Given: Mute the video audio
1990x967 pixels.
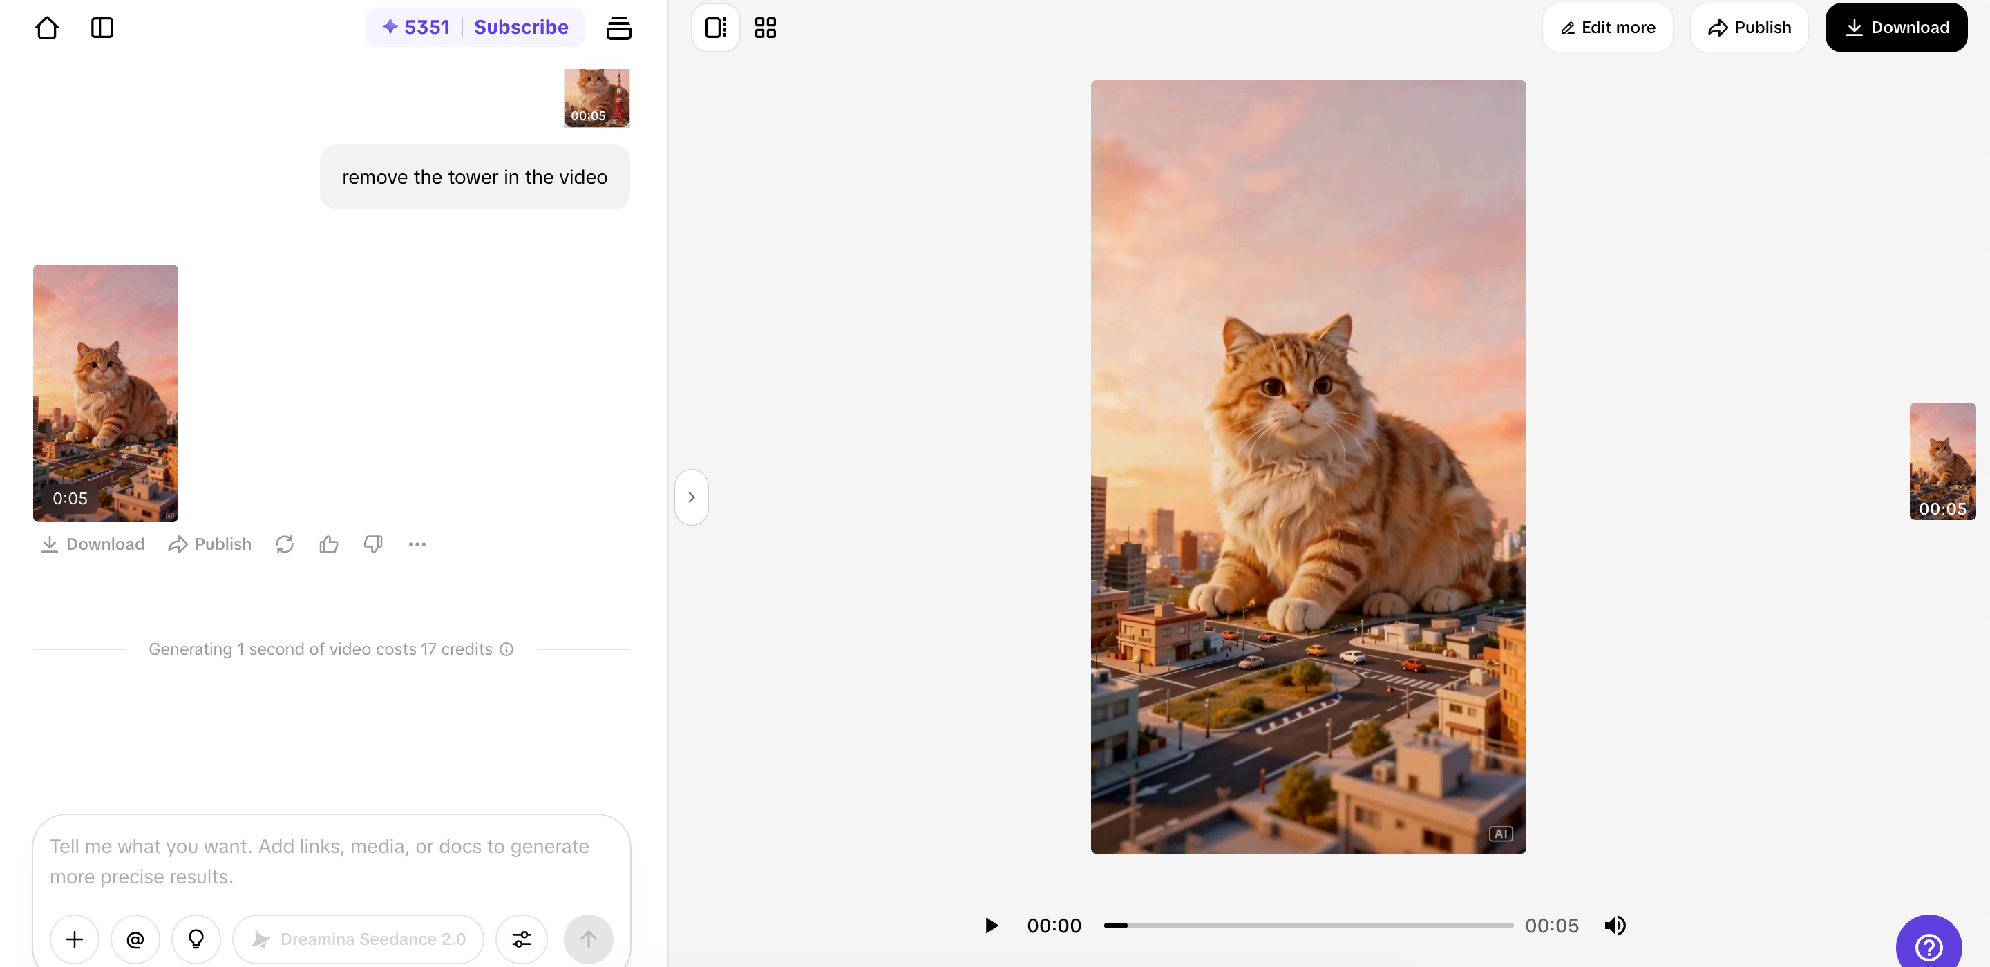Looking at the screenshot, I should coord(1616,926).
